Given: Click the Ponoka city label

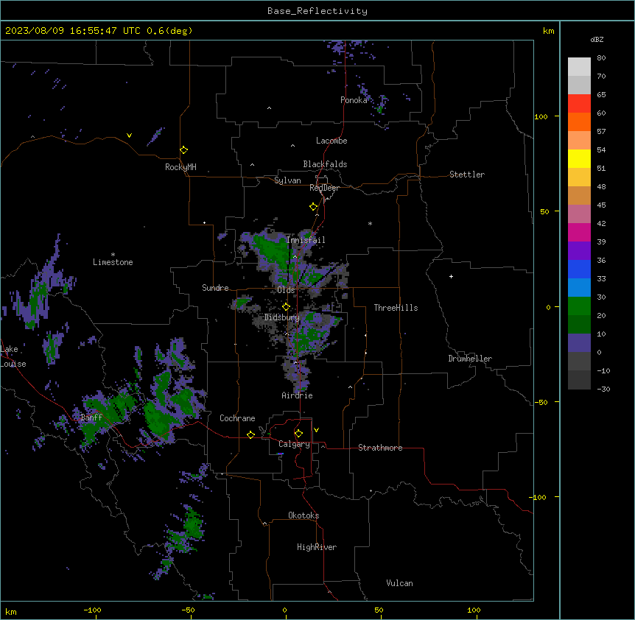Looking at the screenshot, I should (354, 100).
